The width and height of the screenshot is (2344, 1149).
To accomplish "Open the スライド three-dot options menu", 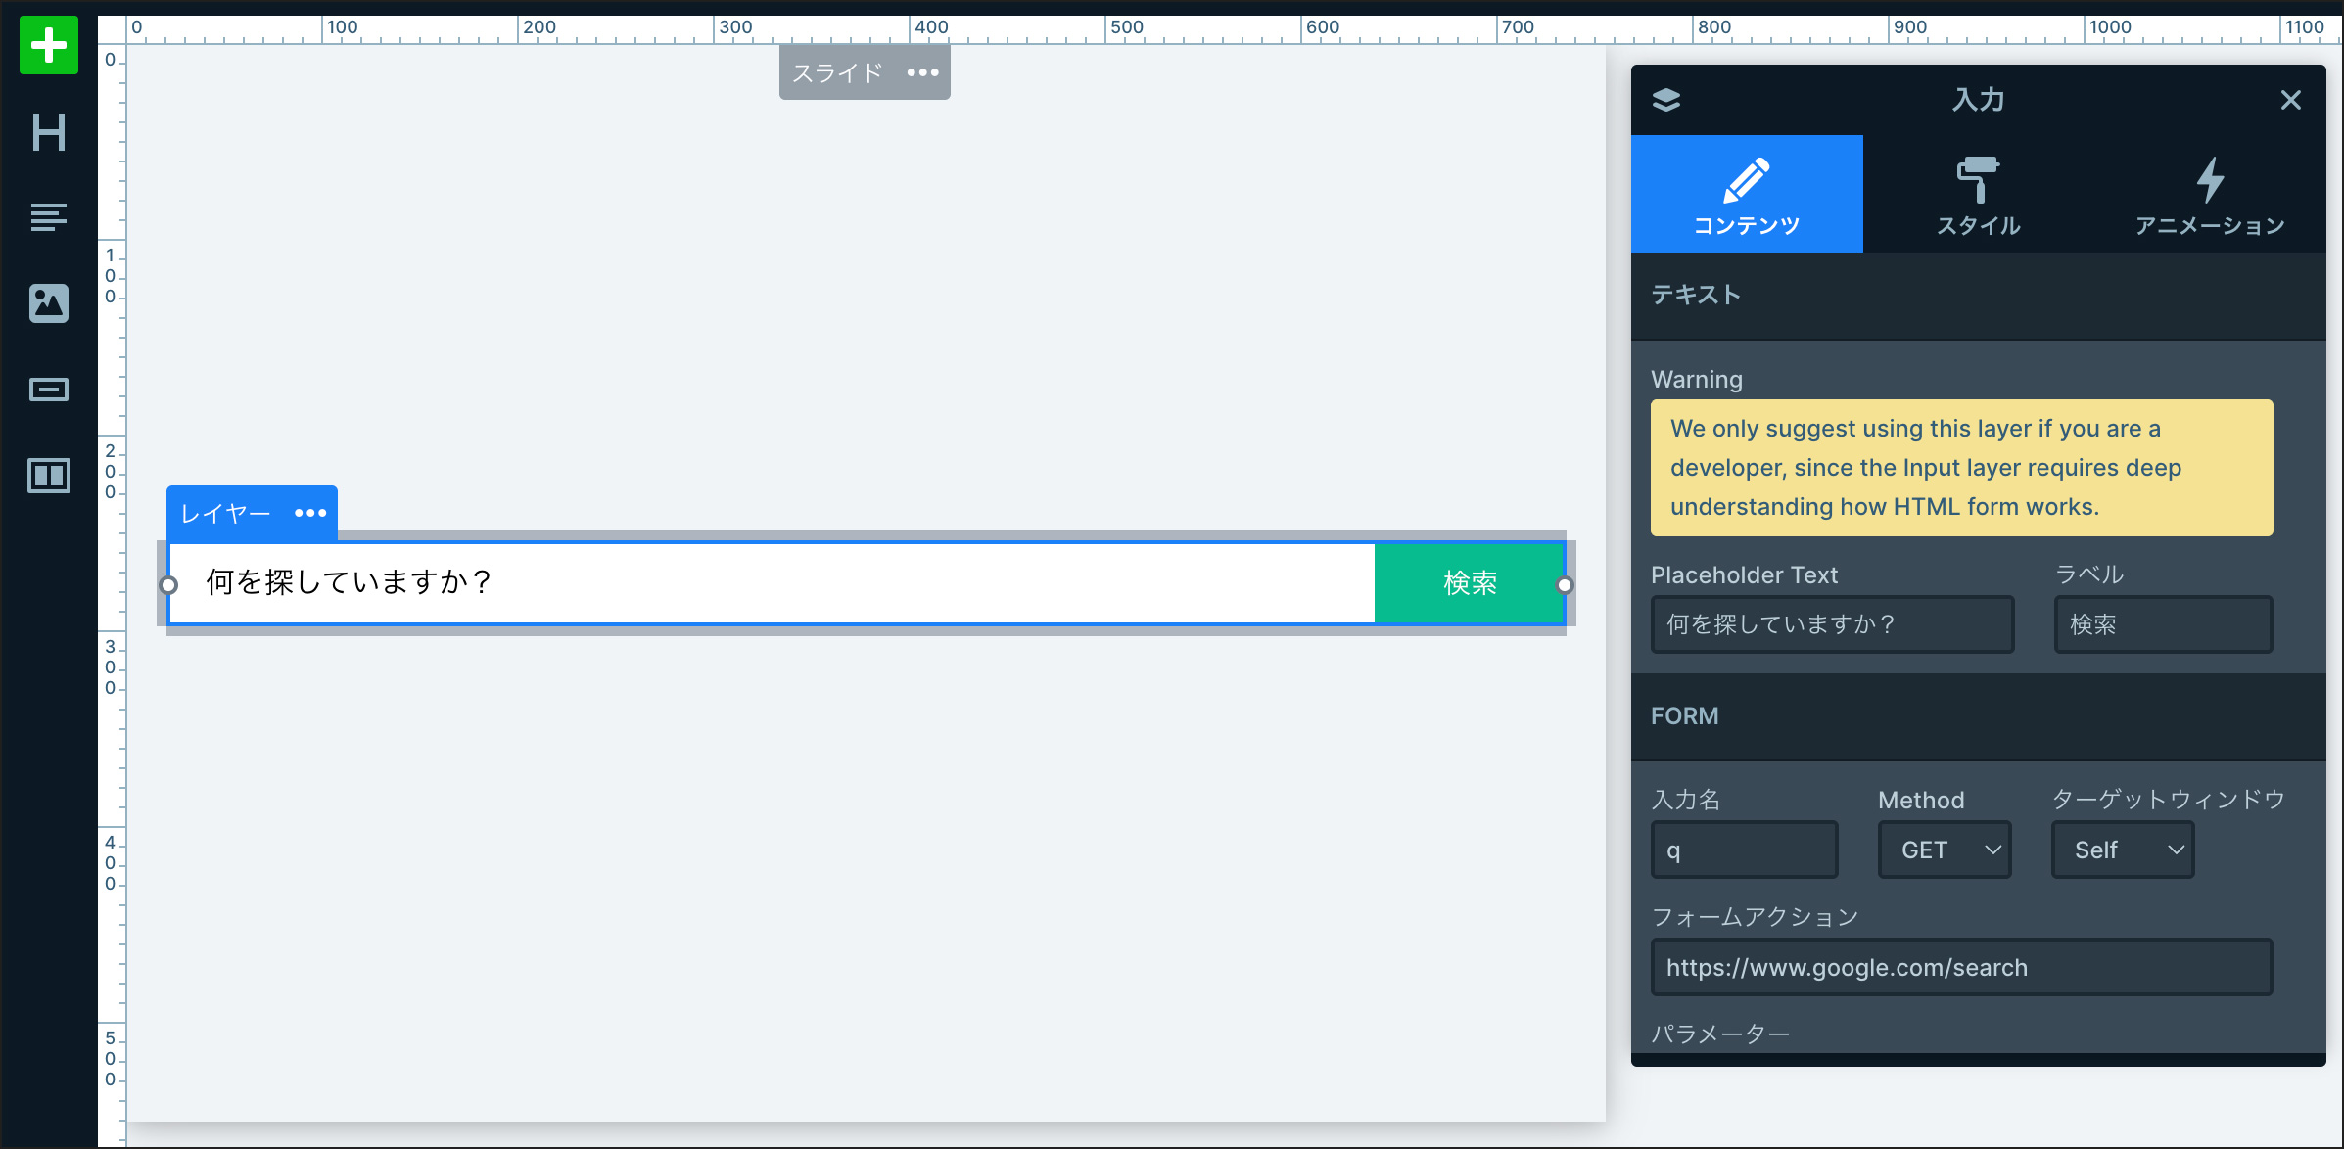I will coord(922,72).
